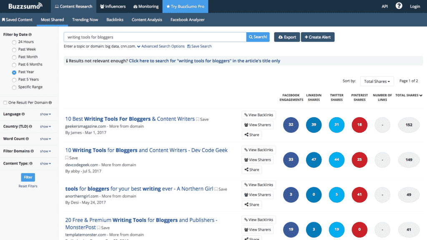
Task: Click the topic search input field
Action: [155, 37]
